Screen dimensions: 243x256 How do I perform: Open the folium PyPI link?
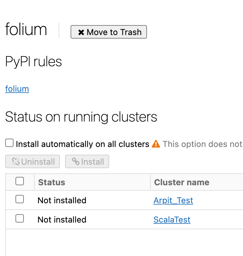coord(17,89)
